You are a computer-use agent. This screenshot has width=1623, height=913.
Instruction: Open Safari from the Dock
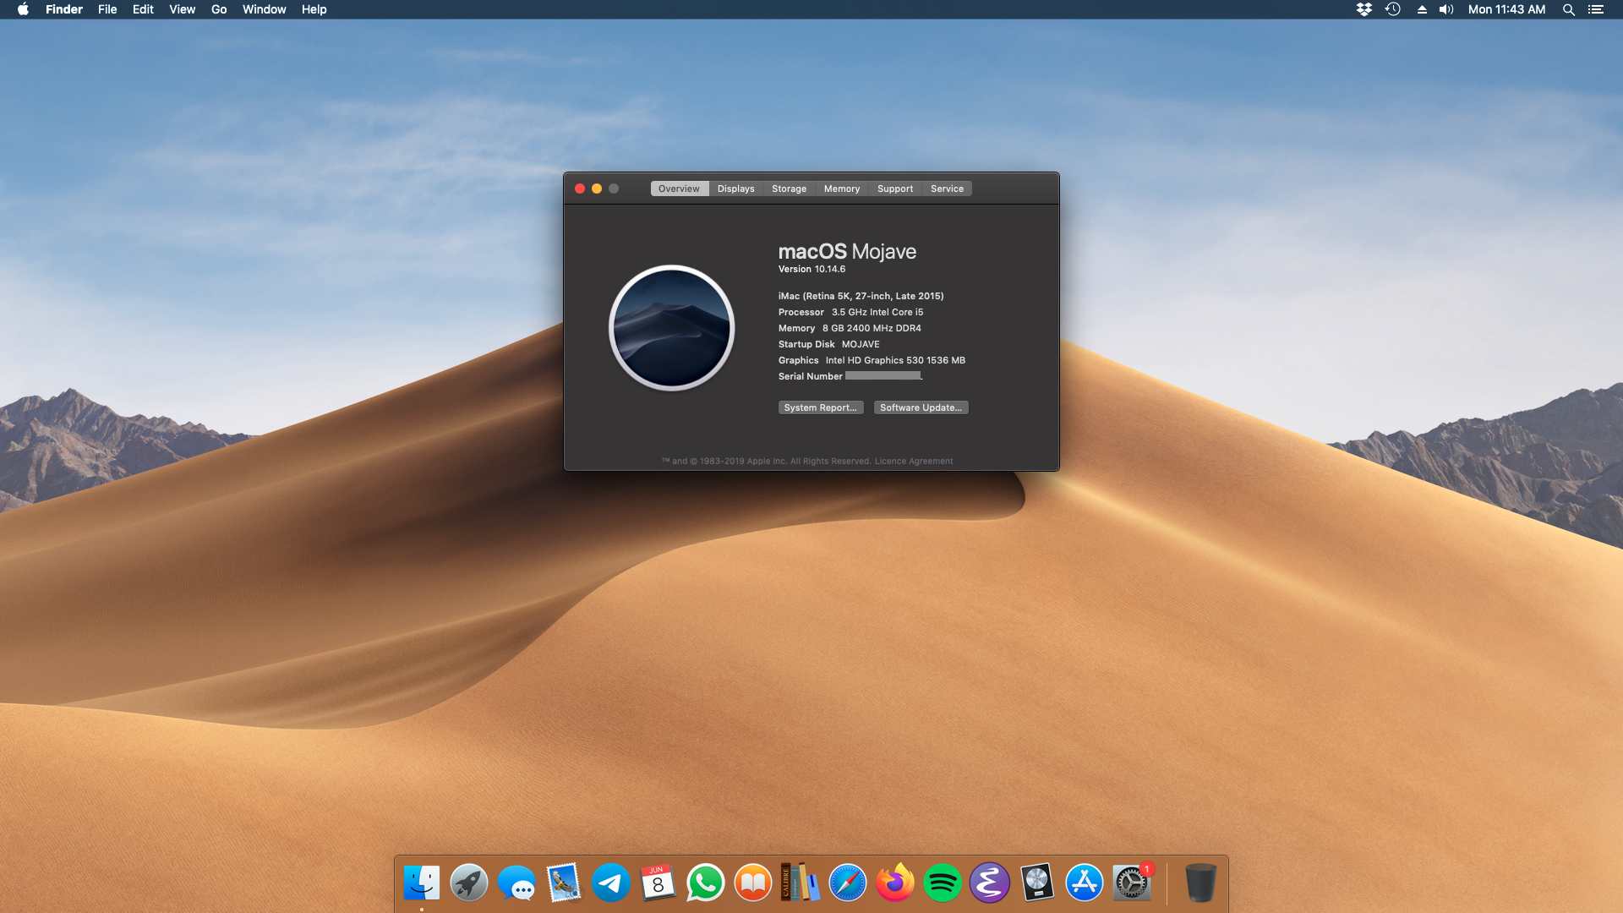coord(848,883)
